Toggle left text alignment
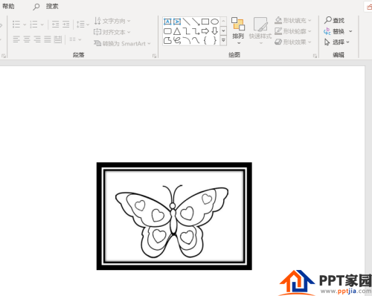Screen dimensions: 372x296 tap(16, 39)
